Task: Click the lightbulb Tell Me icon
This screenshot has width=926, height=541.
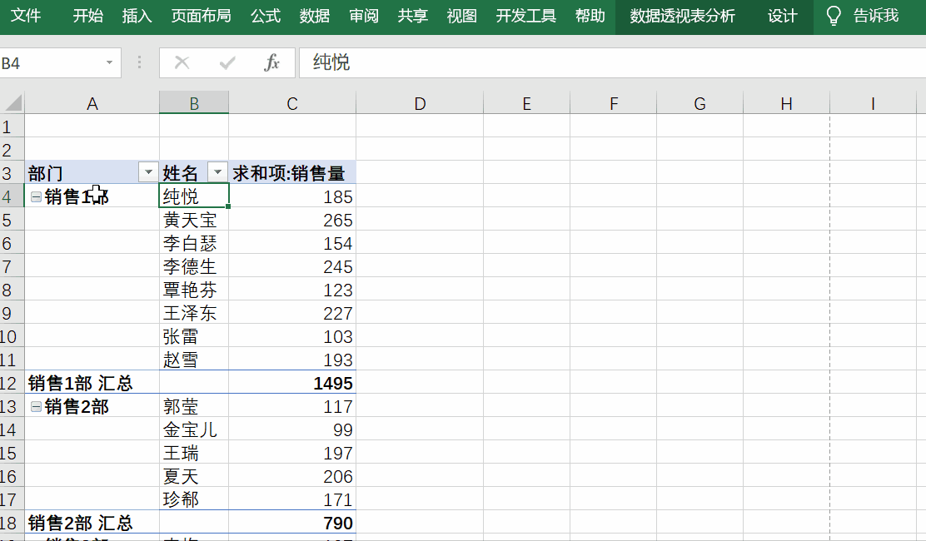Action: pos(833,16)
